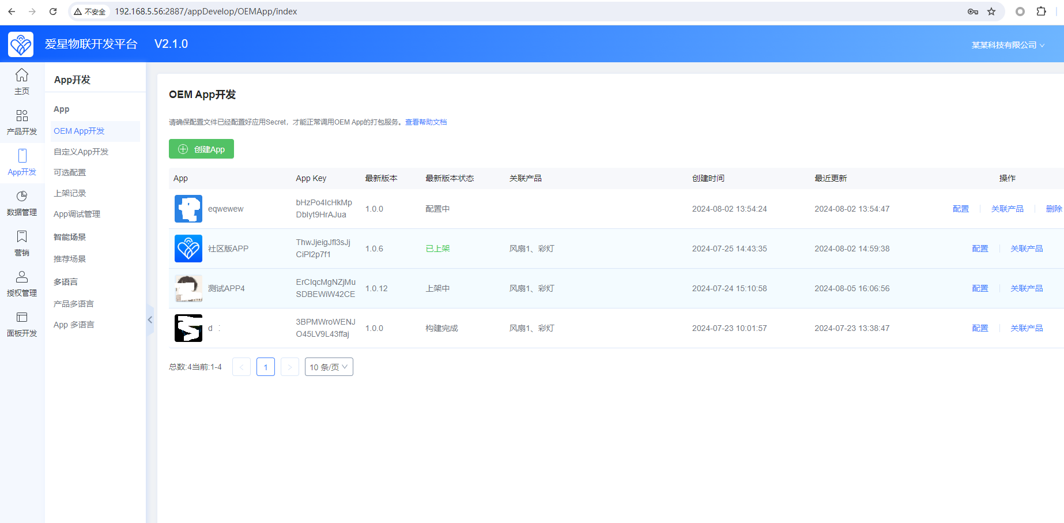
Task: Select OEM App开发 menu item
Action: [x=95, y=131]
